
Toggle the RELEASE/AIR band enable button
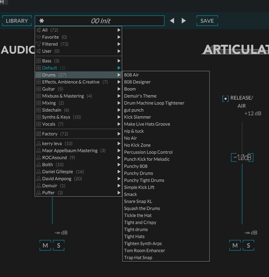coord(225,98)
